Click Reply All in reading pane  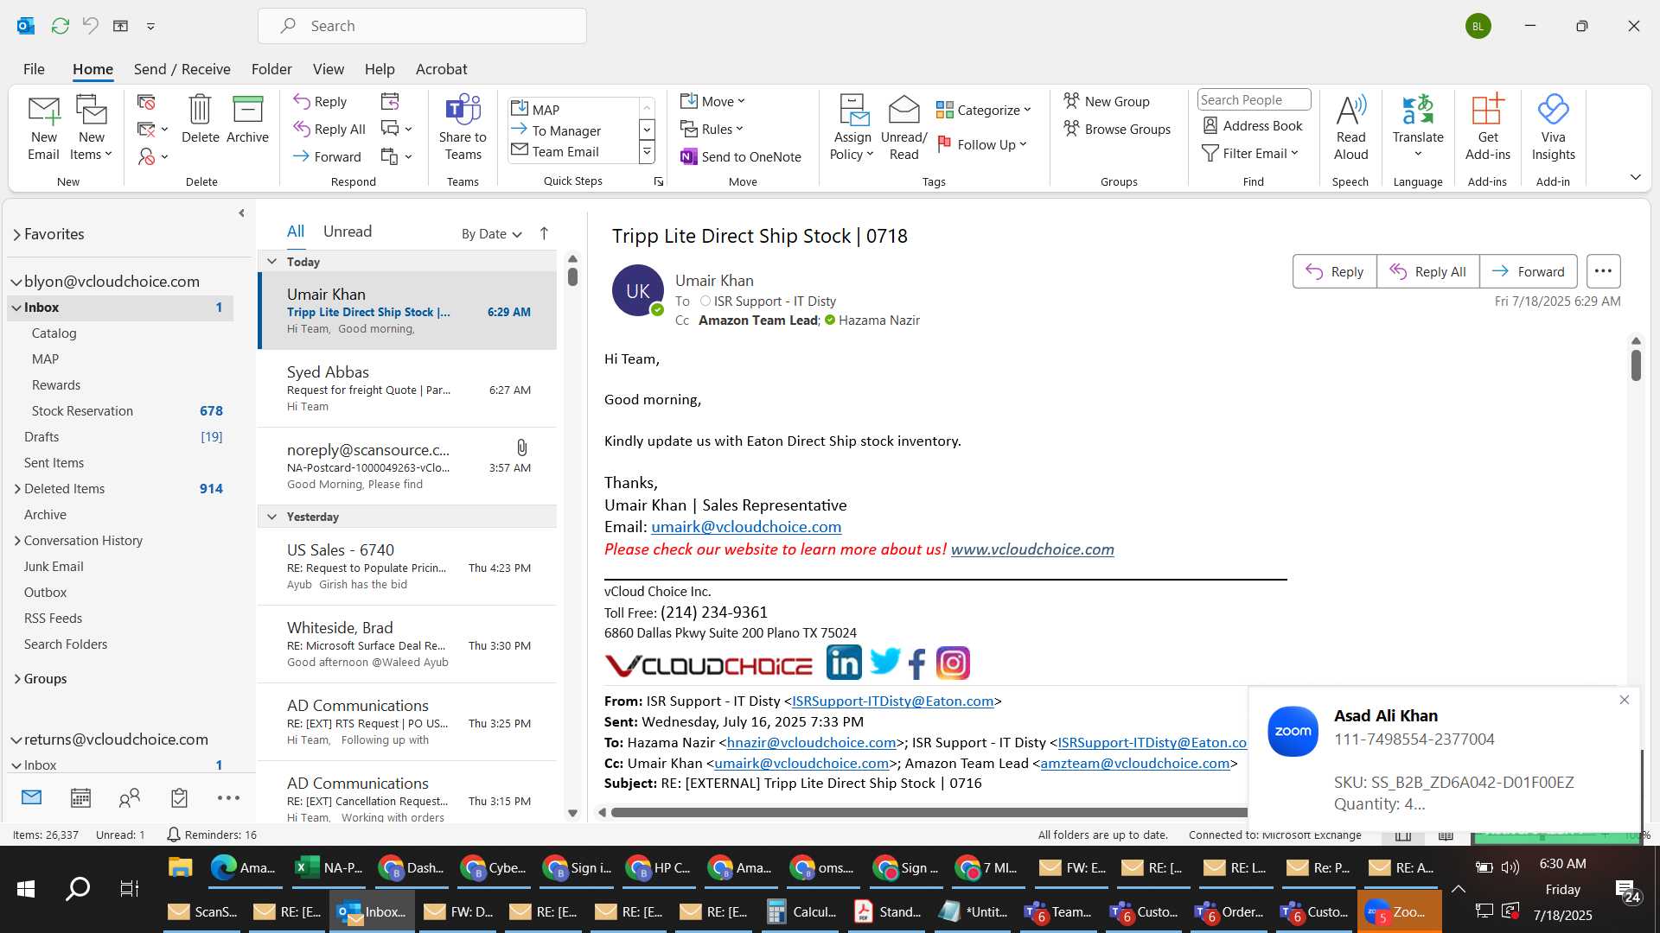(1427, 271)
